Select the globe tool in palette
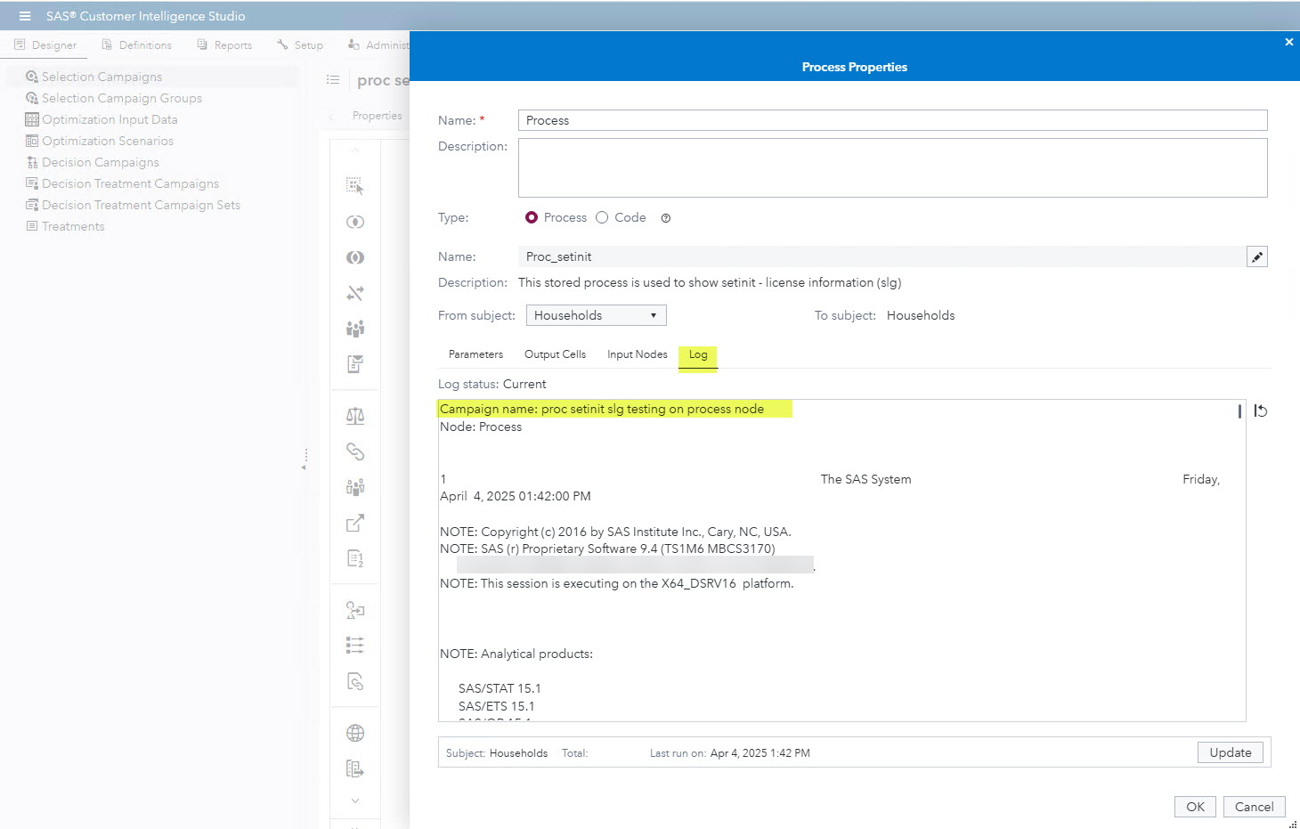Image resolution: width=1300 pixels, height=829 pixels. click(x=355, y=733)
